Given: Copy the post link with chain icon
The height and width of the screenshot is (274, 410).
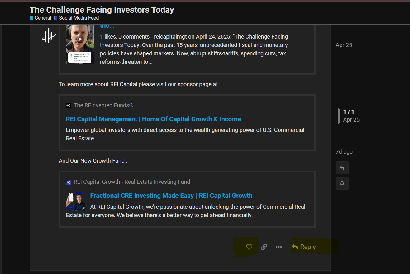Looking at the screenshot, I should tap(264, 247).
